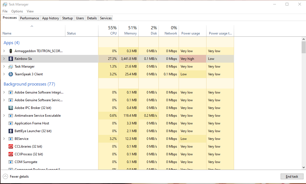Viewport: 306px width, 184px height.
Task: Expand the TeamSpeak 3 Client entry
Action: coord(4,74)
